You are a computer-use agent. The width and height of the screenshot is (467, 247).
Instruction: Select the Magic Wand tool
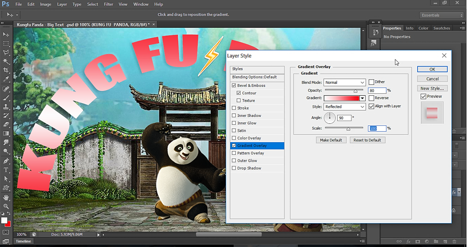coord(6,61)
